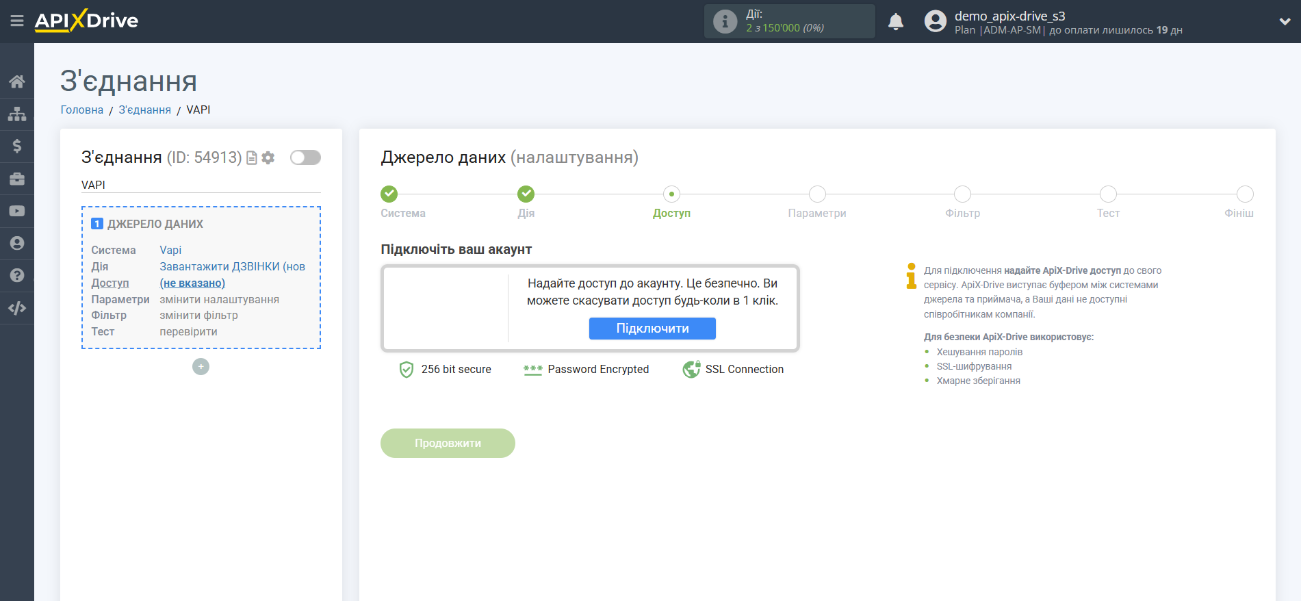Image resolution: width=1301 pixels, height=601 pixels.
Task: Open the notifications bell
Action: (896, 22)
